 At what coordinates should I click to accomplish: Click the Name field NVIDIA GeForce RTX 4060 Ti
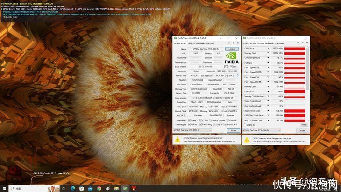[x=206, y=49]
